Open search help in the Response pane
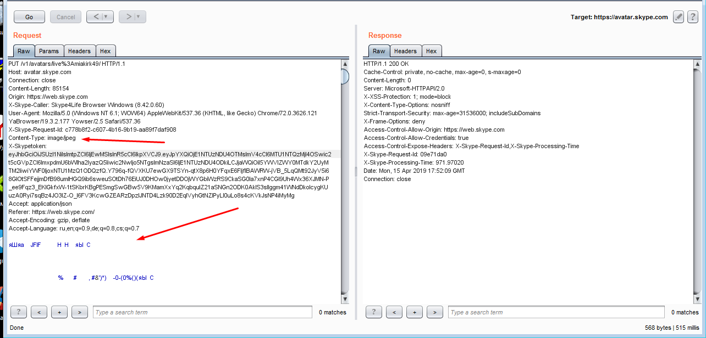The image size is (706, 338). click(x=374, y=312)
